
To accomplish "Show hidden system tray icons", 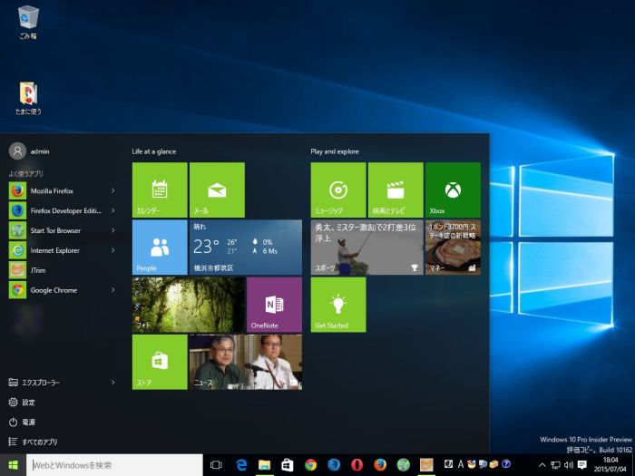I will [x=542, y=465].
